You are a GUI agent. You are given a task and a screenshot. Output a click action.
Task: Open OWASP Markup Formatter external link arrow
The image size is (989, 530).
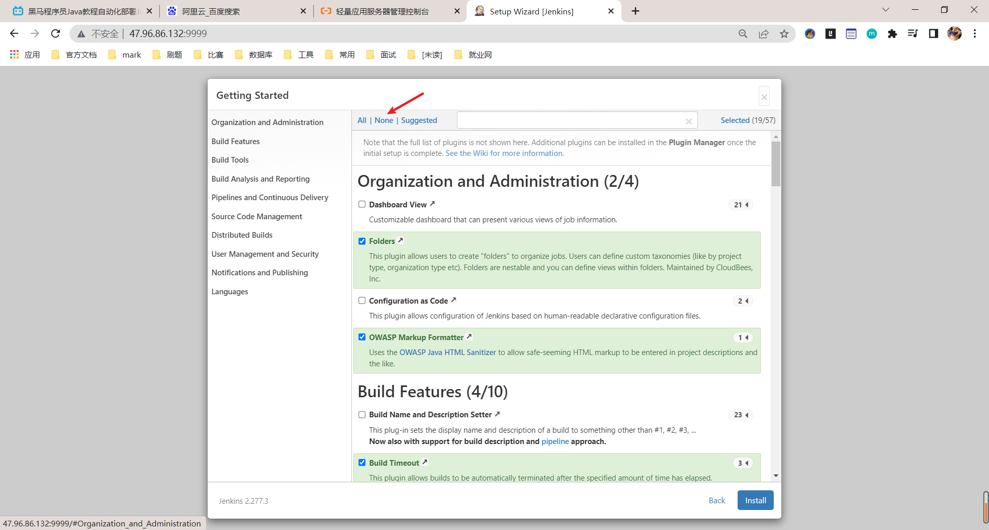click(x=469, y=337)
